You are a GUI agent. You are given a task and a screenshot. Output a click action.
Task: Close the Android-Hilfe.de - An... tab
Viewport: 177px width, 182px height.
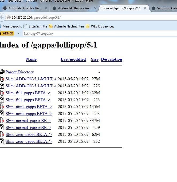click(x=95, y=8)
